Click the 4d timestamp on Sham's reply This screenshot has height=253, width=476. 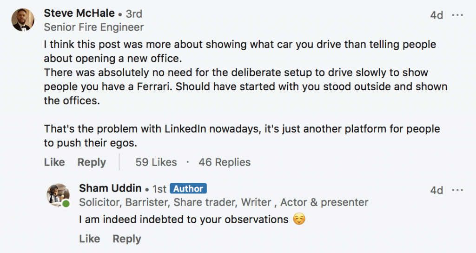[436, 190]
